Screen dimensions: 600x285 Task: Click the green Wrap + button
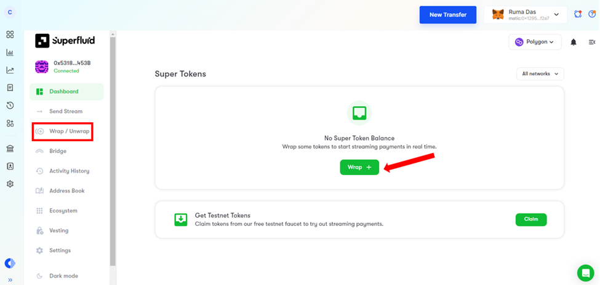pyautogui.click(x=359, y=168)
